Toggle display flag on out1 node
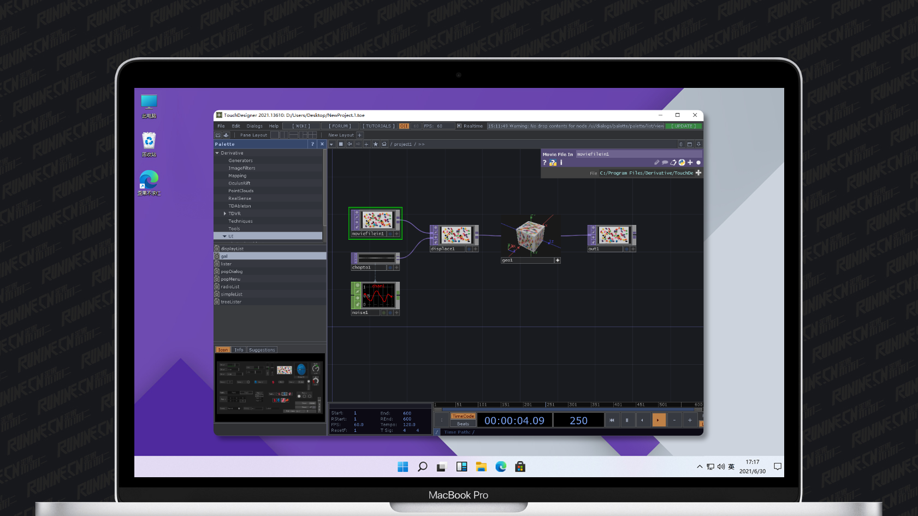This screenshot has height=516, width=918. point(626,249)
